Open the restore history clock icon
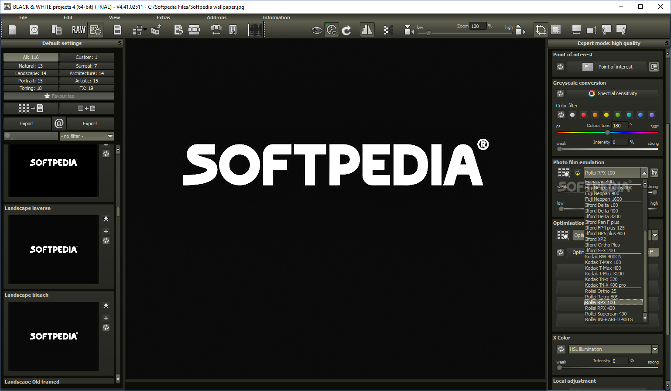This screenshot has width=671, height=391. coord(34,30)
